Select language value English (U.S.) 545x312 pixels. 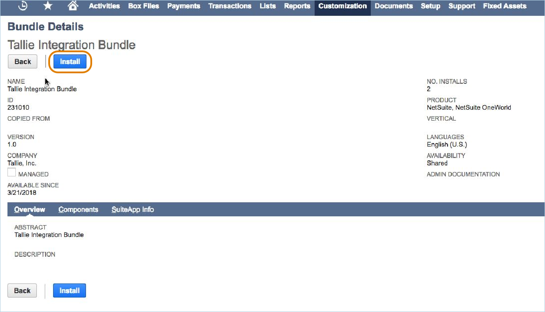pos(447,144)
